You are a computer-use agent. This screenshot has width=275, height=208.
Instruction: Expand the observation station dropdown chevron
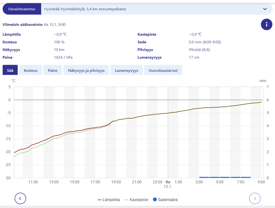(x=265, y=9)
